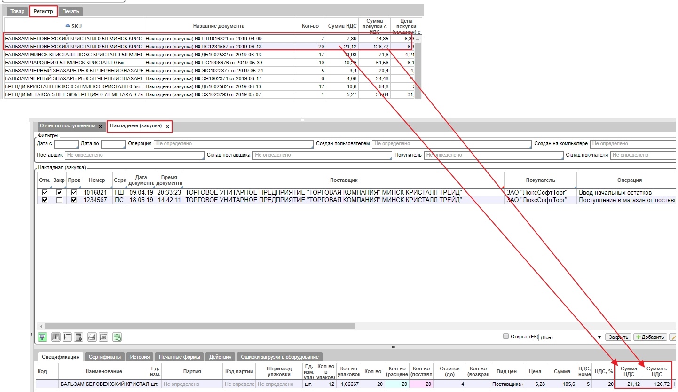Switch to the Сертификаты tab
Viewport: 678px width, 392px height.
(105, 357)
